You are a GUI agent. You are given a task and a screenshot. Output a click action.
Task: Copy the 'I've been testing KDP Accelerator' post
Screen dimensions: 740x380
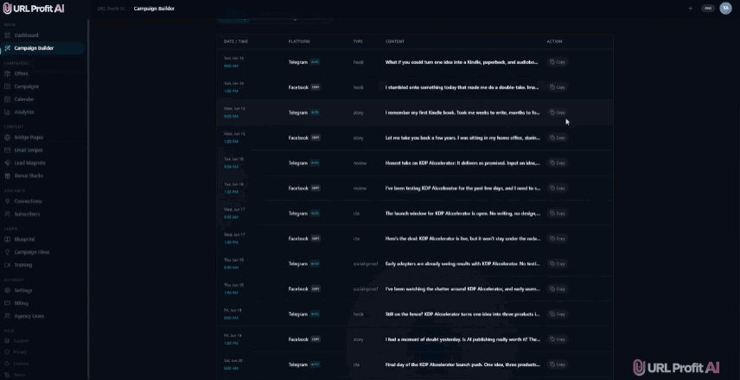tap(558, 188)
